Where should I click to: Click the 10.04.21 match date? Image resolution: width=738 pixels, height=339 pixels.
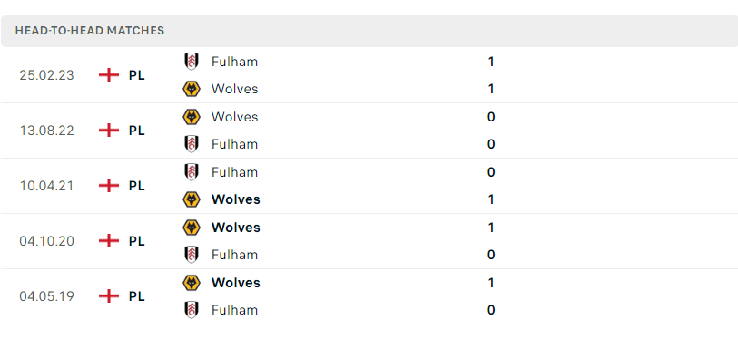pyautogui.click(x=46, y=186)
